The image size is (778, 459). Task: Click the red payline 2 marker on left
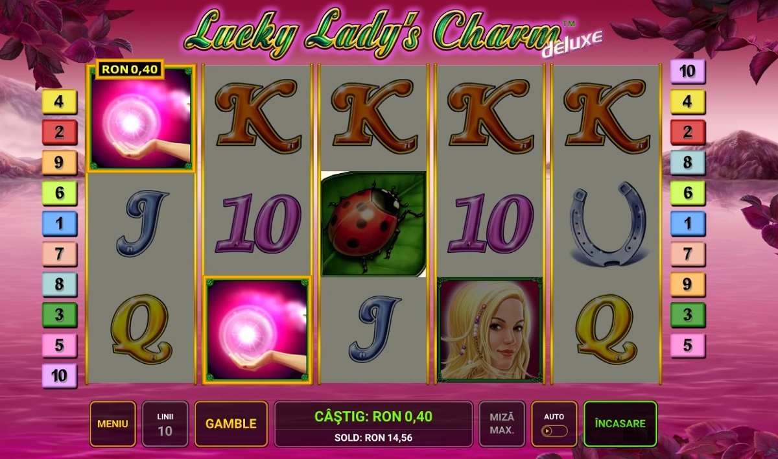[x=60, y=132]
